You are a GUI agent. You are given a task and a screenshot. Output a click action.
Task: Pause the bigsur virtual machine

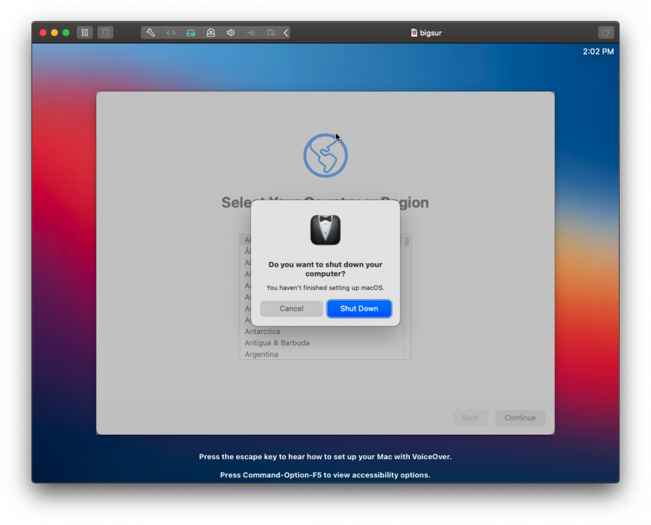pos(85,33)
